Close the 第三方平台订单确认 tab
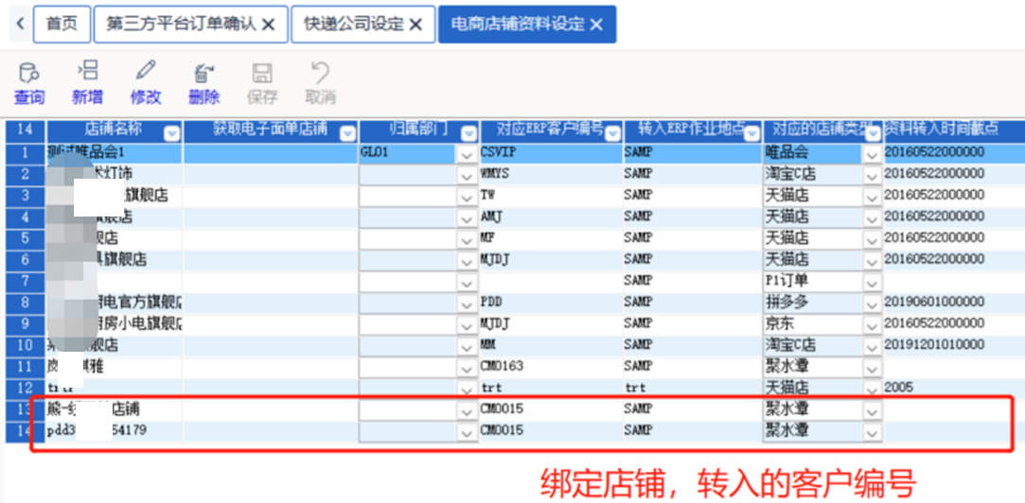Image resolution: width=1025 pixels, height=503 pixels. [269, 26]
